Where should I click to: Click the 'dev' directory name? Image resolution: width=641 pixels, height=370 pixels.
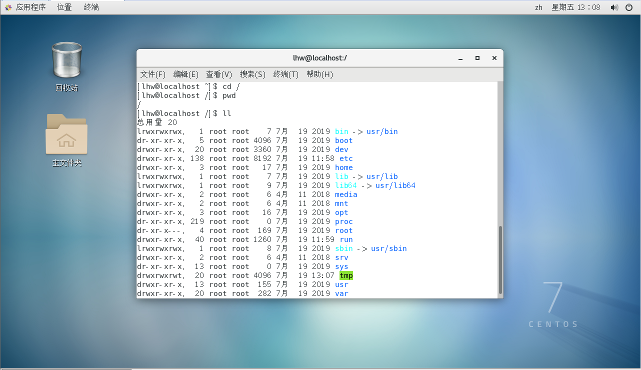(341, 149)
